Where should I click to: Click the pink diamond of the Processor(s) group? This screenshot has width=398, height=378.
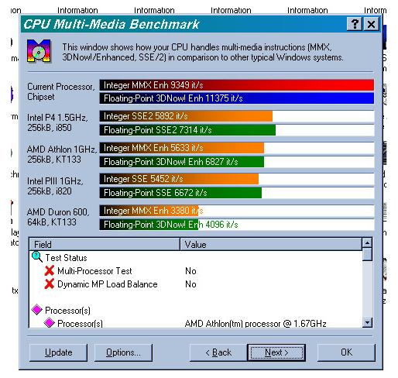(36, 310)
